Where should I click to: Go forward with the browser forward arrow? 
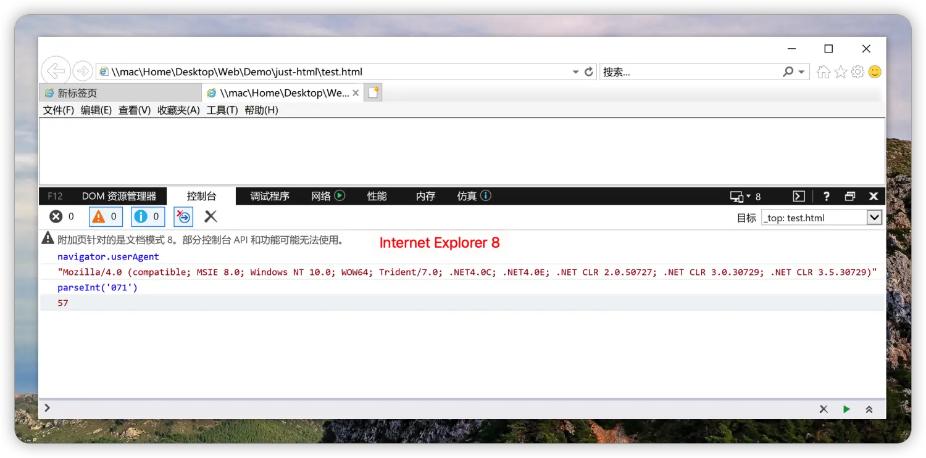[83, 72]
